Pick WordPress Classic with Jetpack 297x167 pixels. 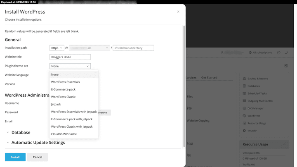[74, 126]
